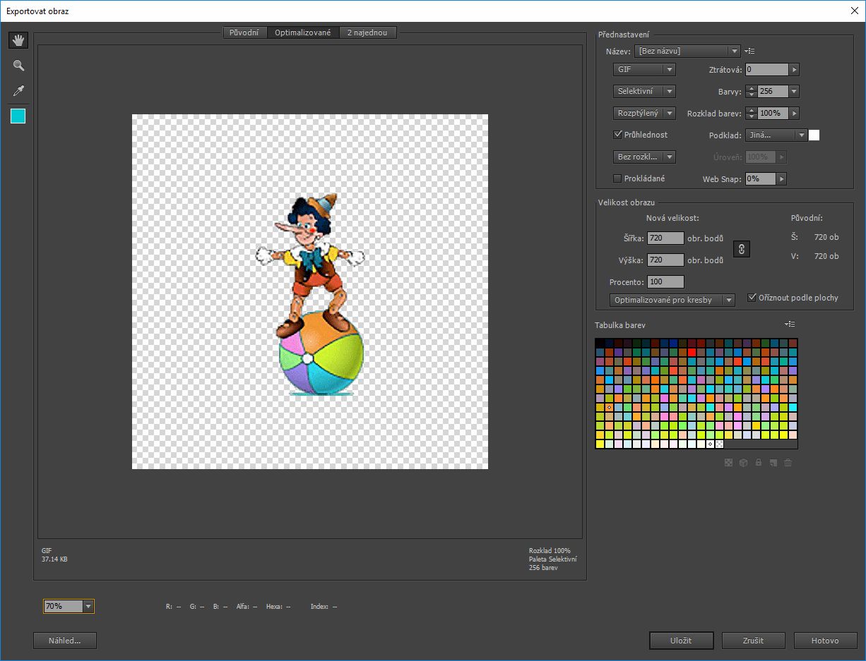This screenshot has height=661, width=866.
Task: Click the Šířka width input field
Action: click(x=665, y=238)
